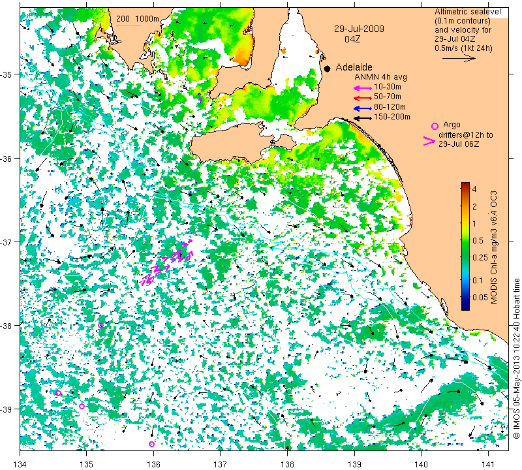
Task: Click longitude axis label 134
Action: [x=20, y=463]
